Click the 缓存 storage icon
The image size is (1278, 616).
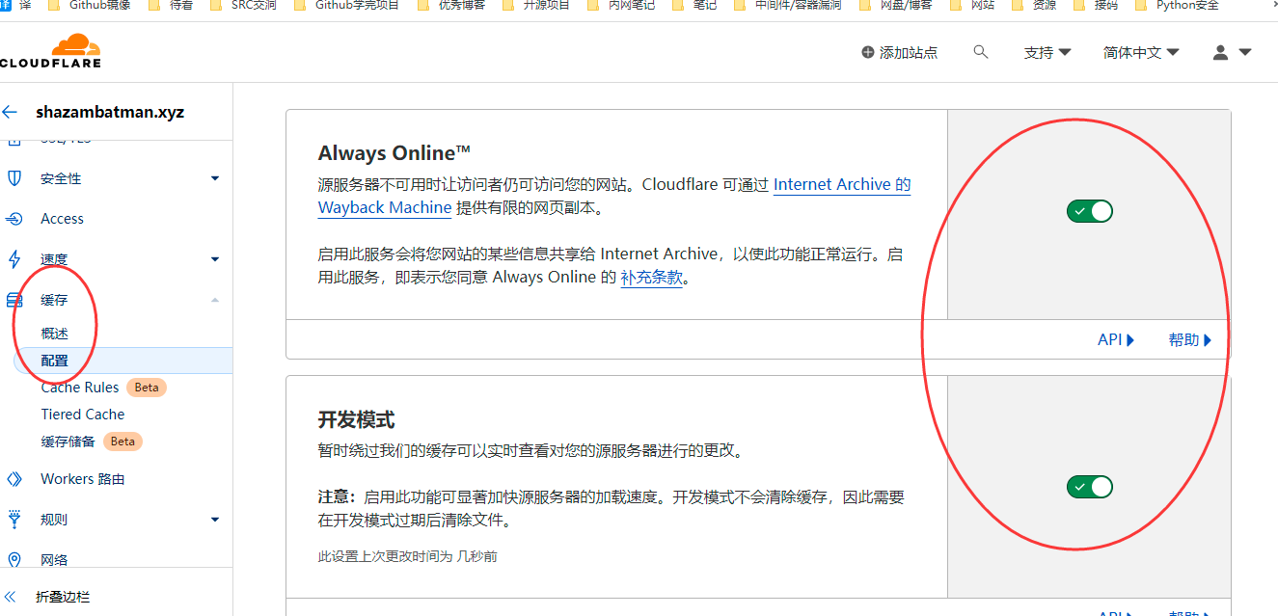14,300
